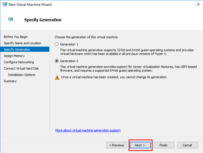Click the yellow warning triangle icon

point(57,77)
